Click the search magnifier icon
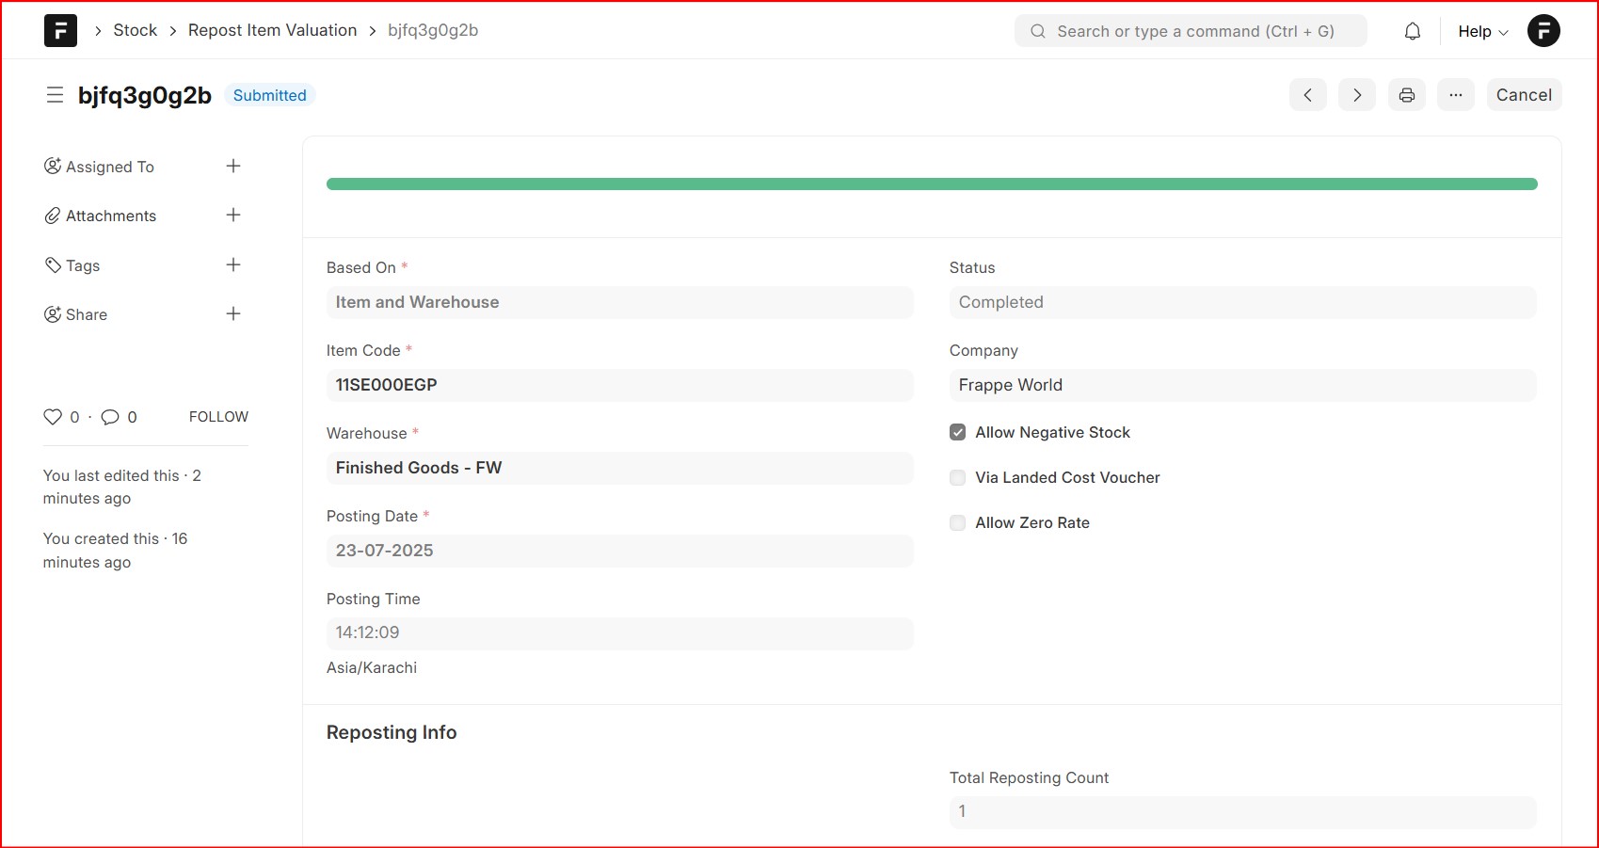Viewport: 1599px width, 848px height. pos(1038,31)
